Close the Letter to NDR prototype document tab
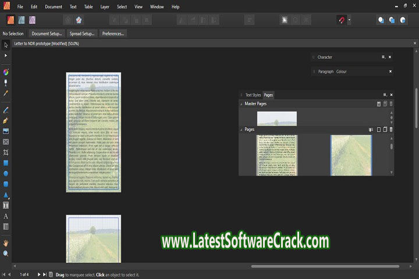This screenshot has width=419, height=279. coord(415,43)
